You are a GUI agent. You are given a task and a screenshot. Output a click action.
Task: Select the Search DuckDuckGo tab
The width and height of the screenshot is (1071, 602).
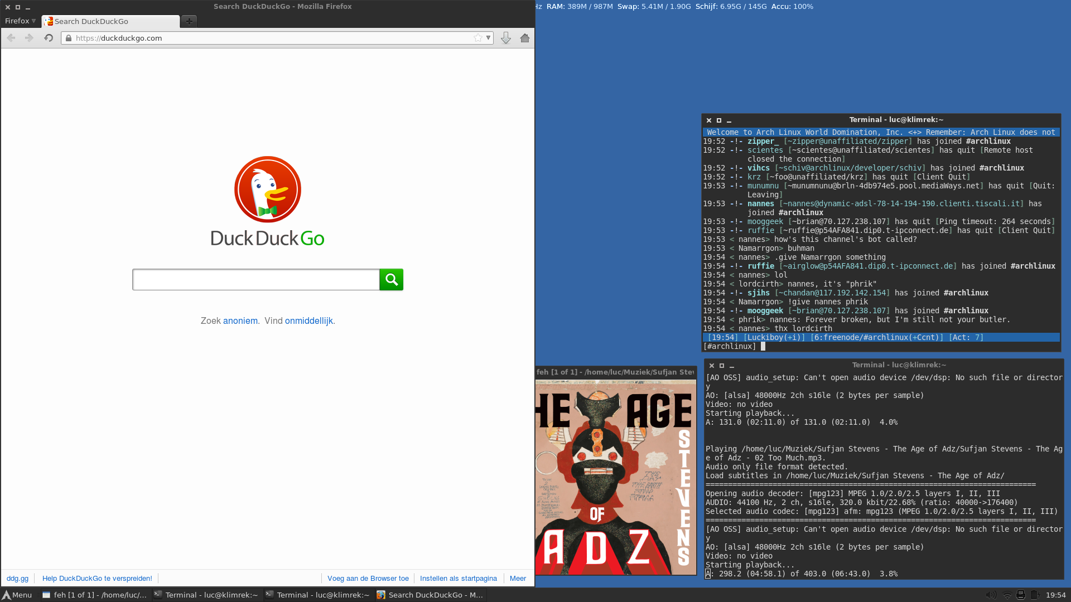[x=110, y=21]
